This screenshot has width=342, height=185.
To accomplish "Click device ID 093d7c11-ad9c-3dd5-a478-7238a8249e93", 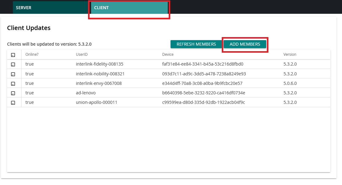I will 204,74.
